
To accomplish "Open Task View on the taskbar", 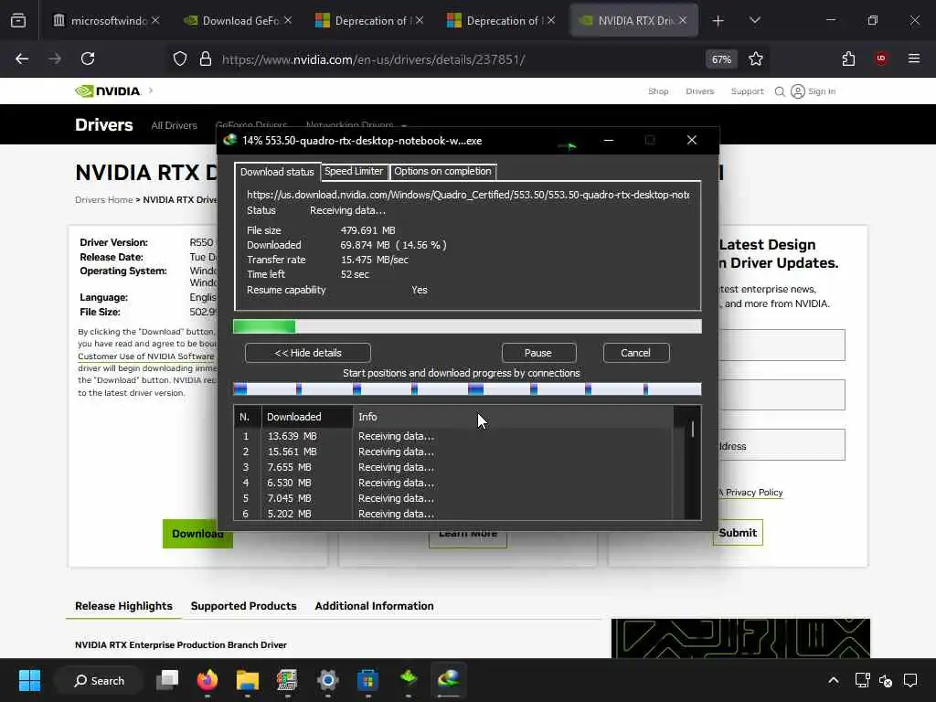I will click(x=167, y=680).
